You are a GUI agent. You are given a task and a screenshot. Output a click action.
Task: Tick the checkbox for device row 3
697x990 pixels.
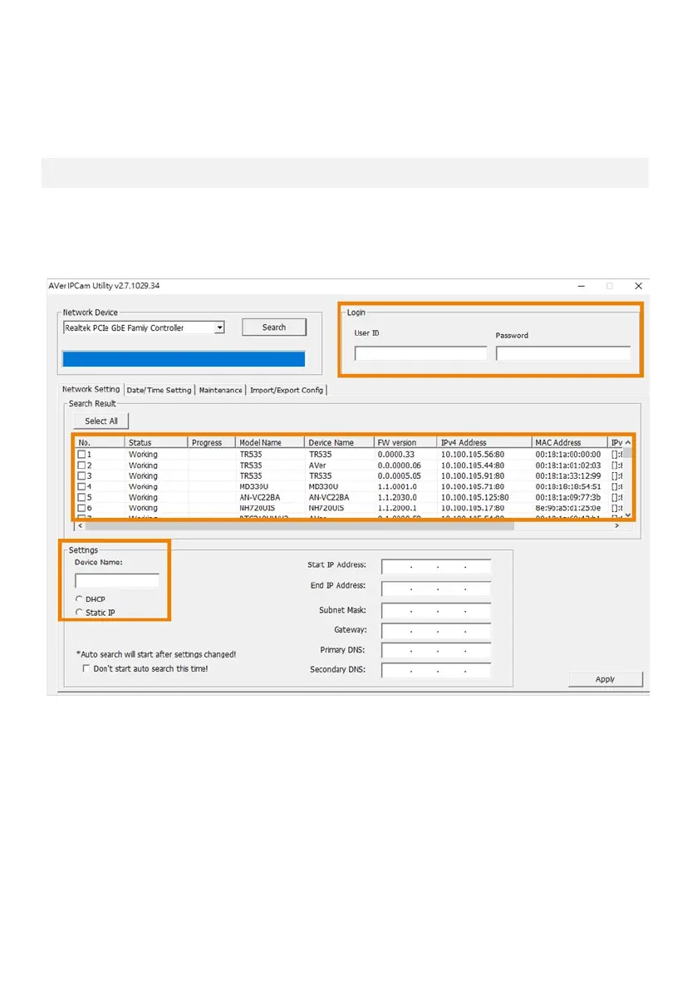click(x=81, y=476)
